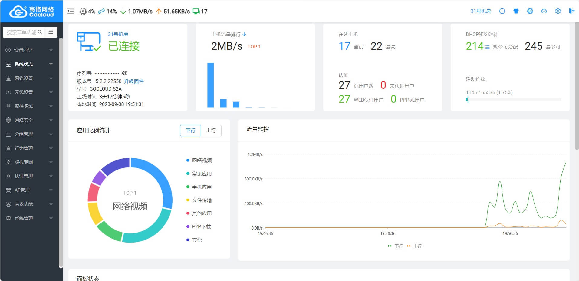Click the current online hosts number 17

pyautogui.click(x=344, y=46)
